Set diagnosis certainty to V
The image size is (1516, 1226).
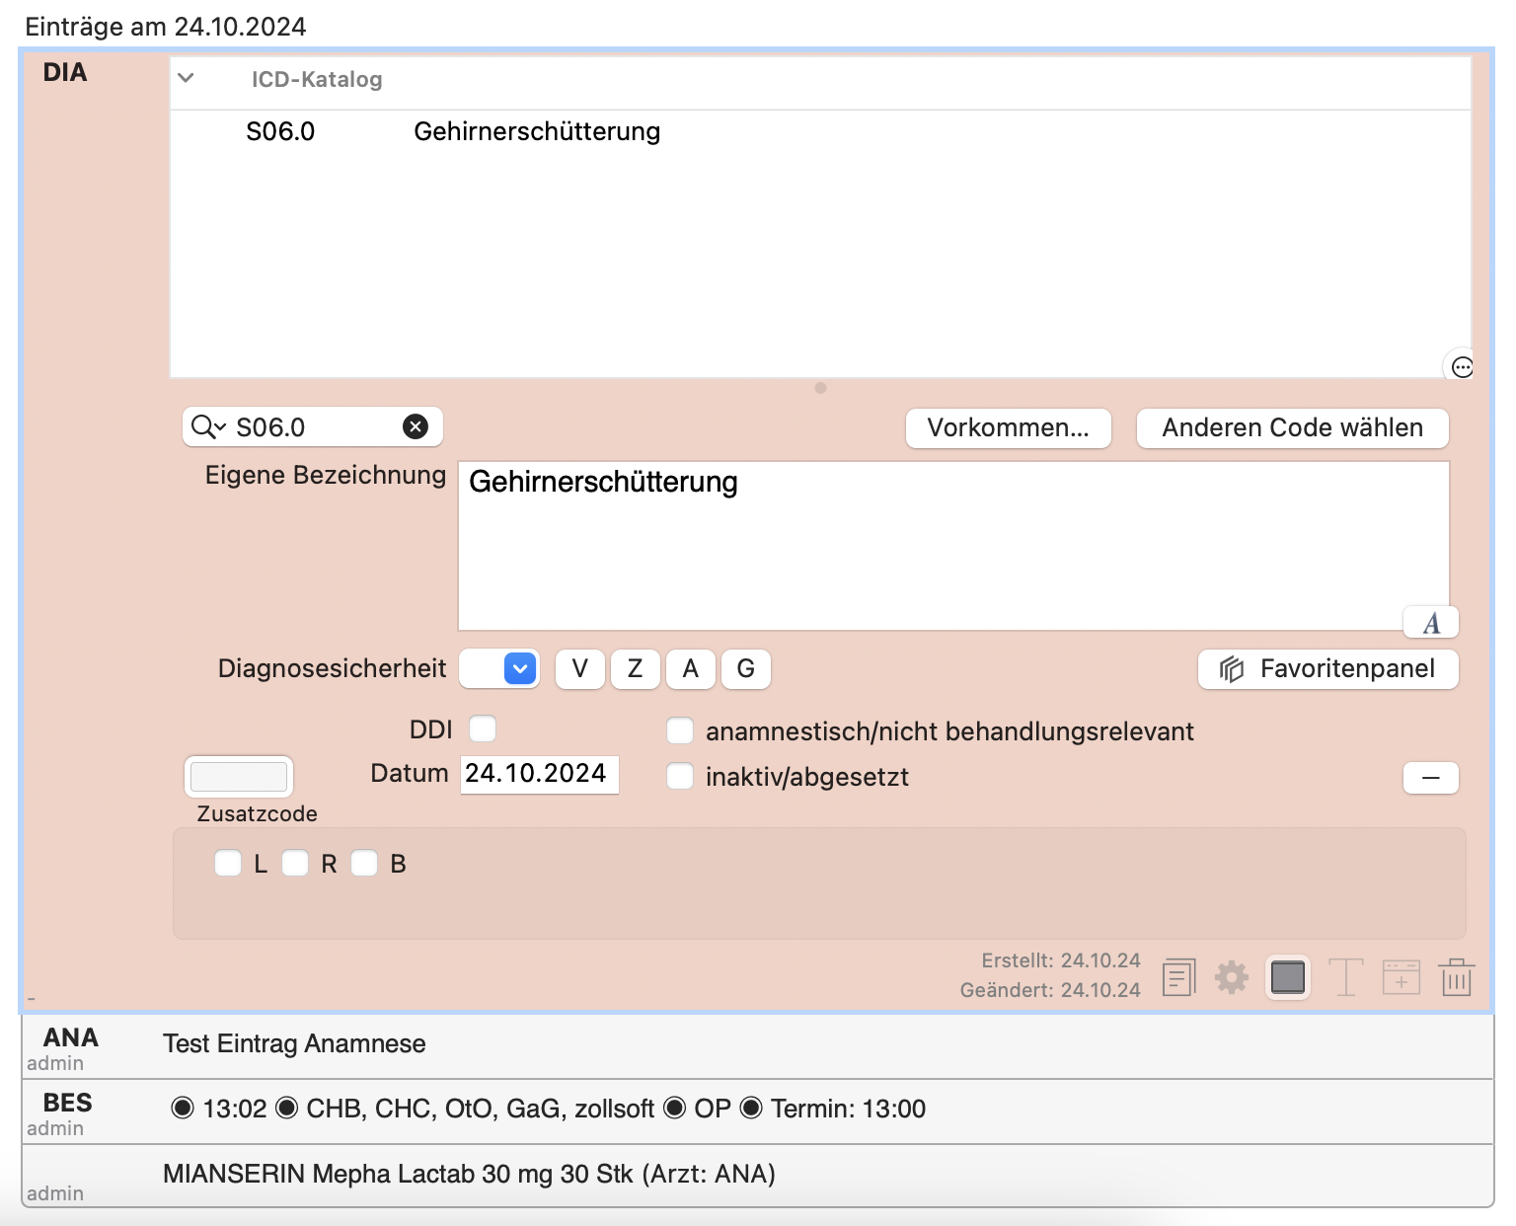click(580, 668)
